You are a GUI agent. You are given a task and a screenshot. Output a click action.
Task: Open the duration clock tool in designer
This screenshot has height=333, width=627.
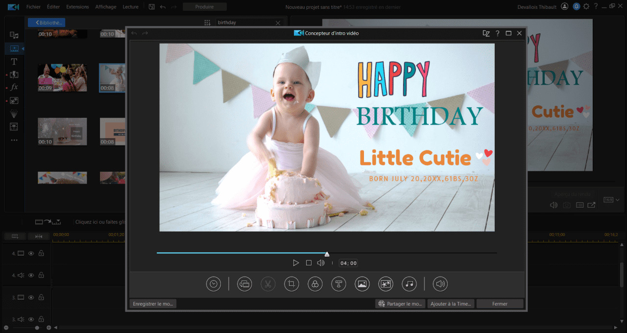[x=214, y=284]
